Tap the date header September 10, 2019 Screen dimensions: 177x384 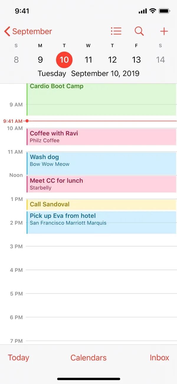click(105, 73)
